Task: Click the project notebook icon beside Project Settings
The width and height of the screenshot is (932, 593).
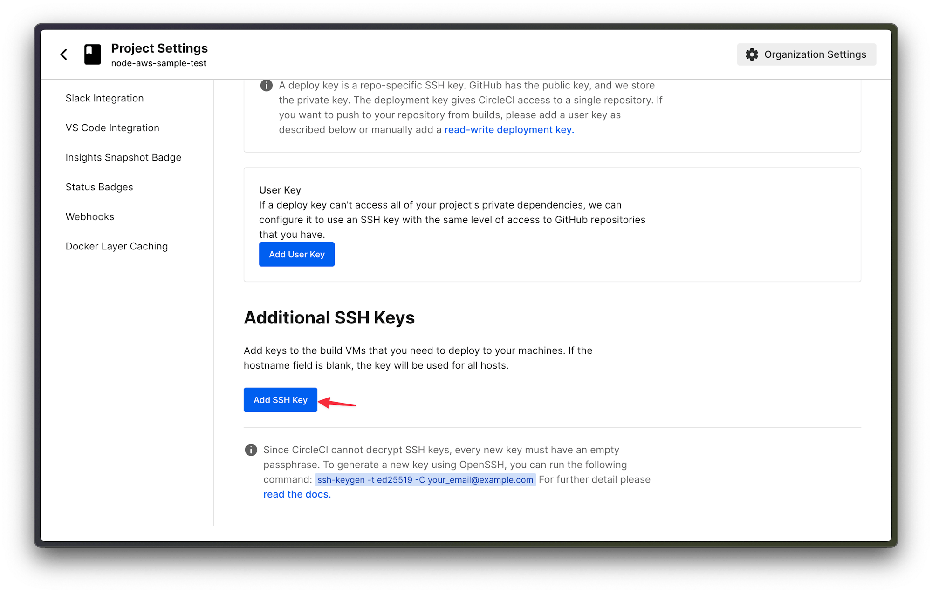Action: pyautogui.click(x=92, y=54)
